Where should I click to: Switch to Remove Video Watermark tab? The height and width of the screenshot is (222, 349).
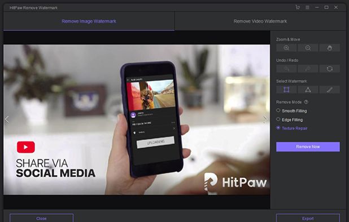click(x=260, y=21)
